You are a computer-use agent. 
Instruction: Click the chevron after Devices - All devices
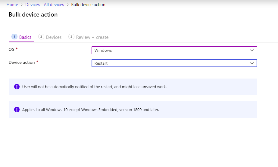click(67, 5)
